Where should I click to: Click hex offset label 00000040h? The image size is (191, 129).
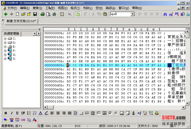pos(54,49)
